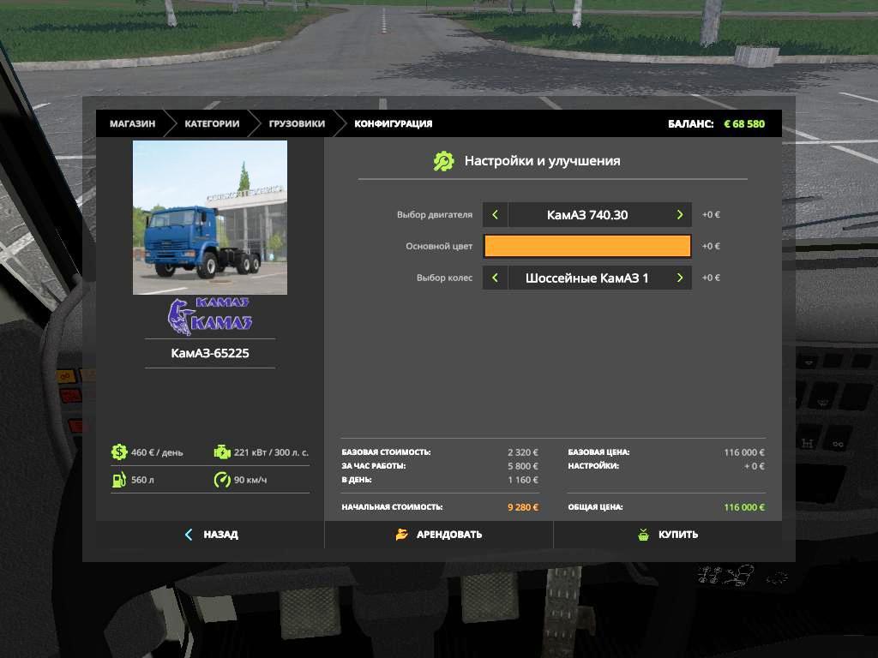
Task: Click the settings wrench gear icon
Action: [443, 161]
